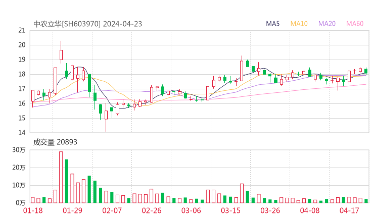The height and width of the screenshot is (222, 374).
Task: Click the 10万 volume axis label
Action: click(19, 185)
